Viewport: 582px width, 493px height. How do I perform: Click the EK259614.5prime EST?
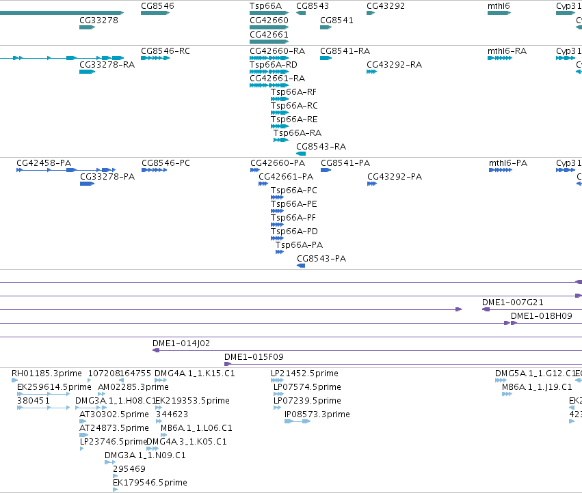pos(43,394)
